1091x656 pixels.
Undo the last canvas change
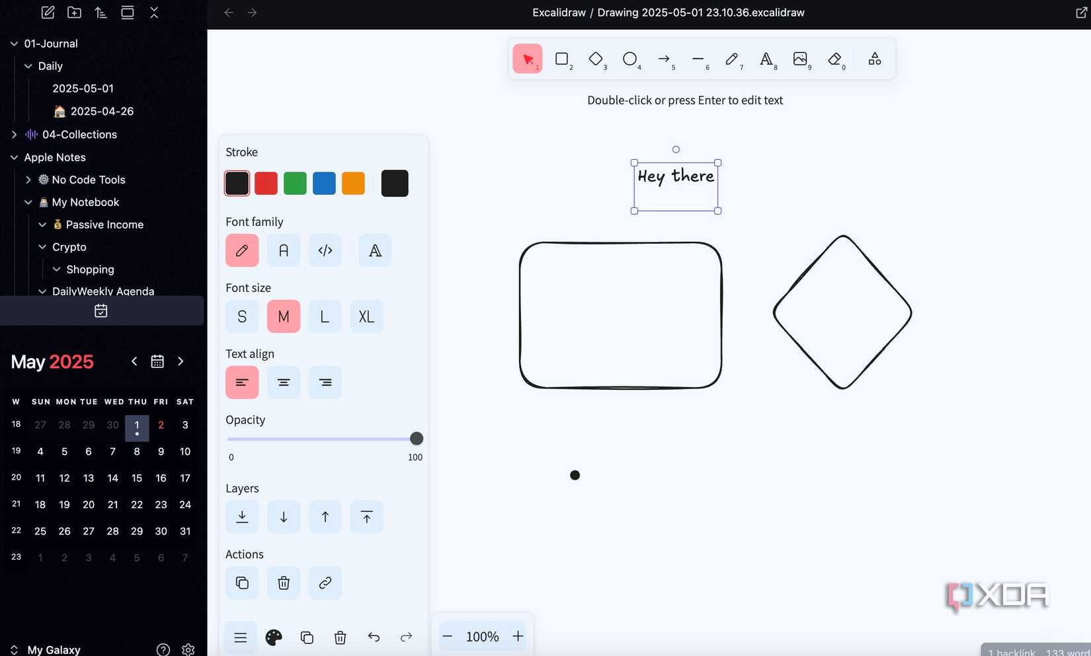374,637
